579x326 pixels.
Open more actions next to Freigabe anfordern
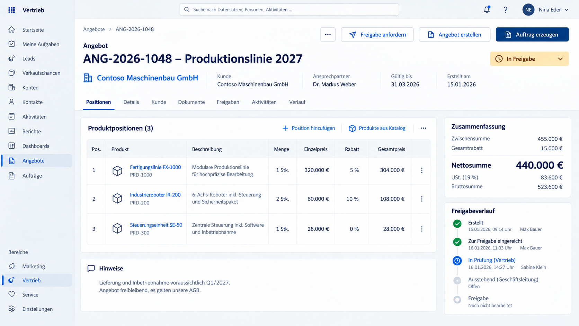pyautogui.click(x=328, y=35)
